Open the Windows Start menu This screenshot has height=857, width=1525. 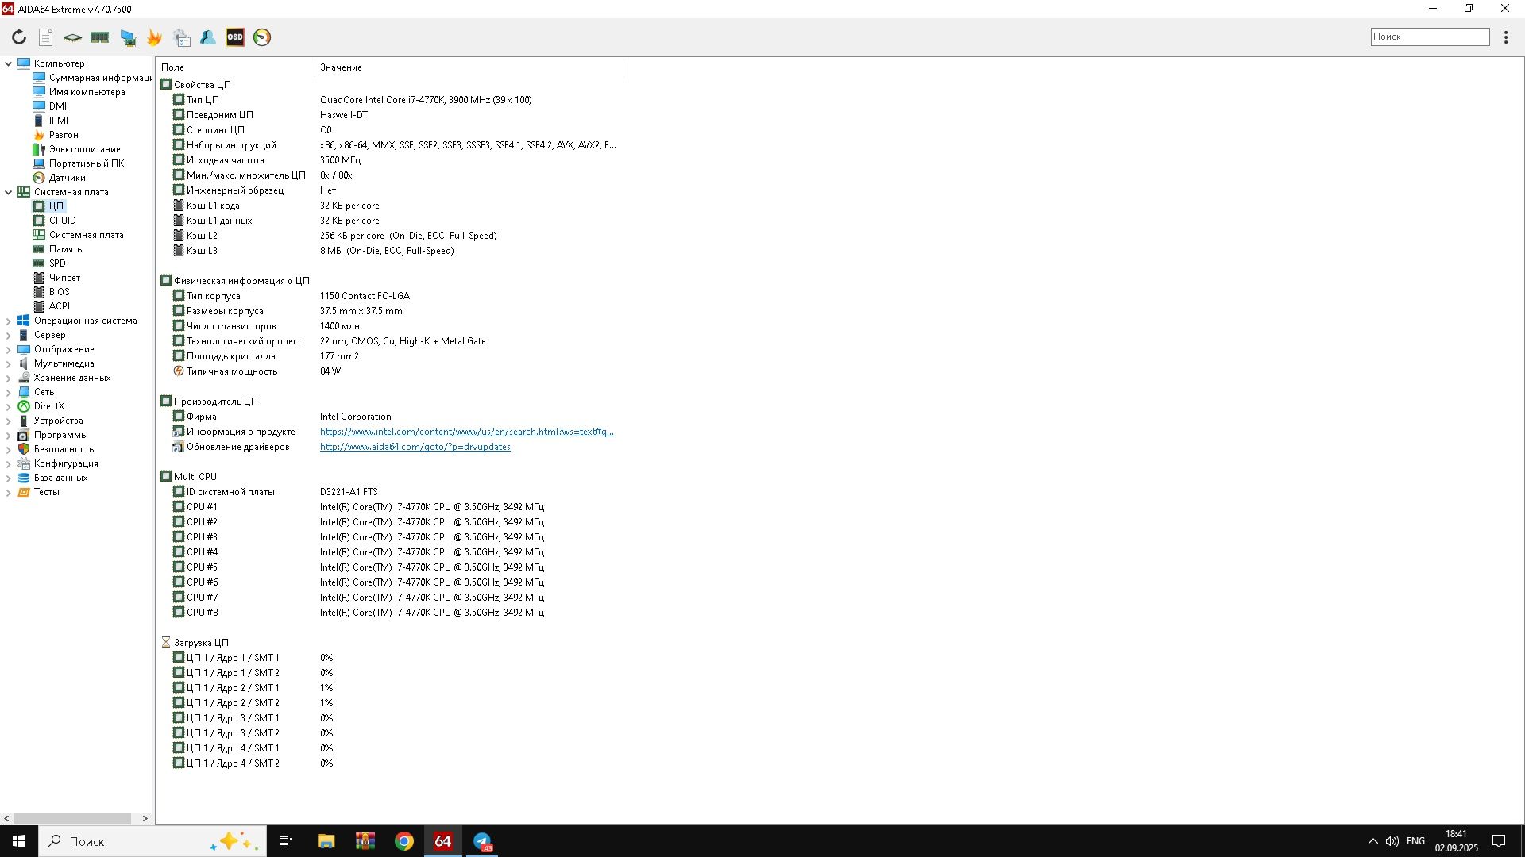point(19,841)
